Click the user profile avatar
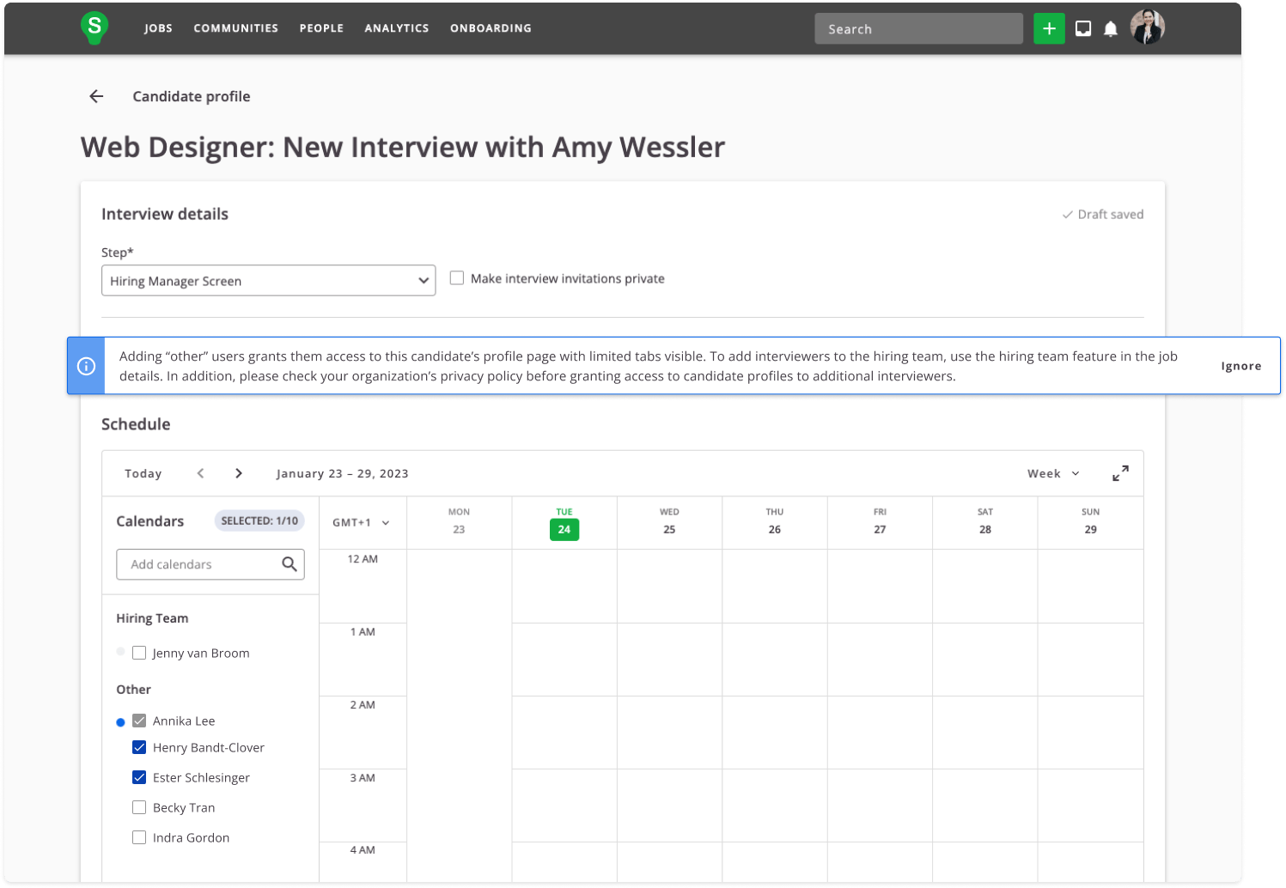 pos(1147,28)
